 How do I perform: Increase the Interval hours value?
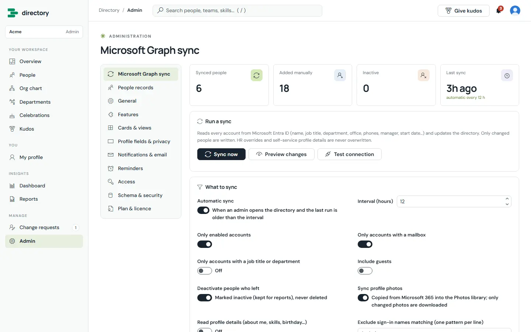(x=507, y=199)
